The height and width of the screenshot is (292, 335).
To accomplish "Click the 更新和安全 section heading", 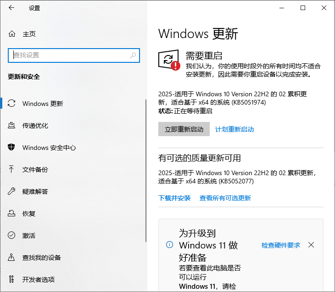I will [24, 77].
